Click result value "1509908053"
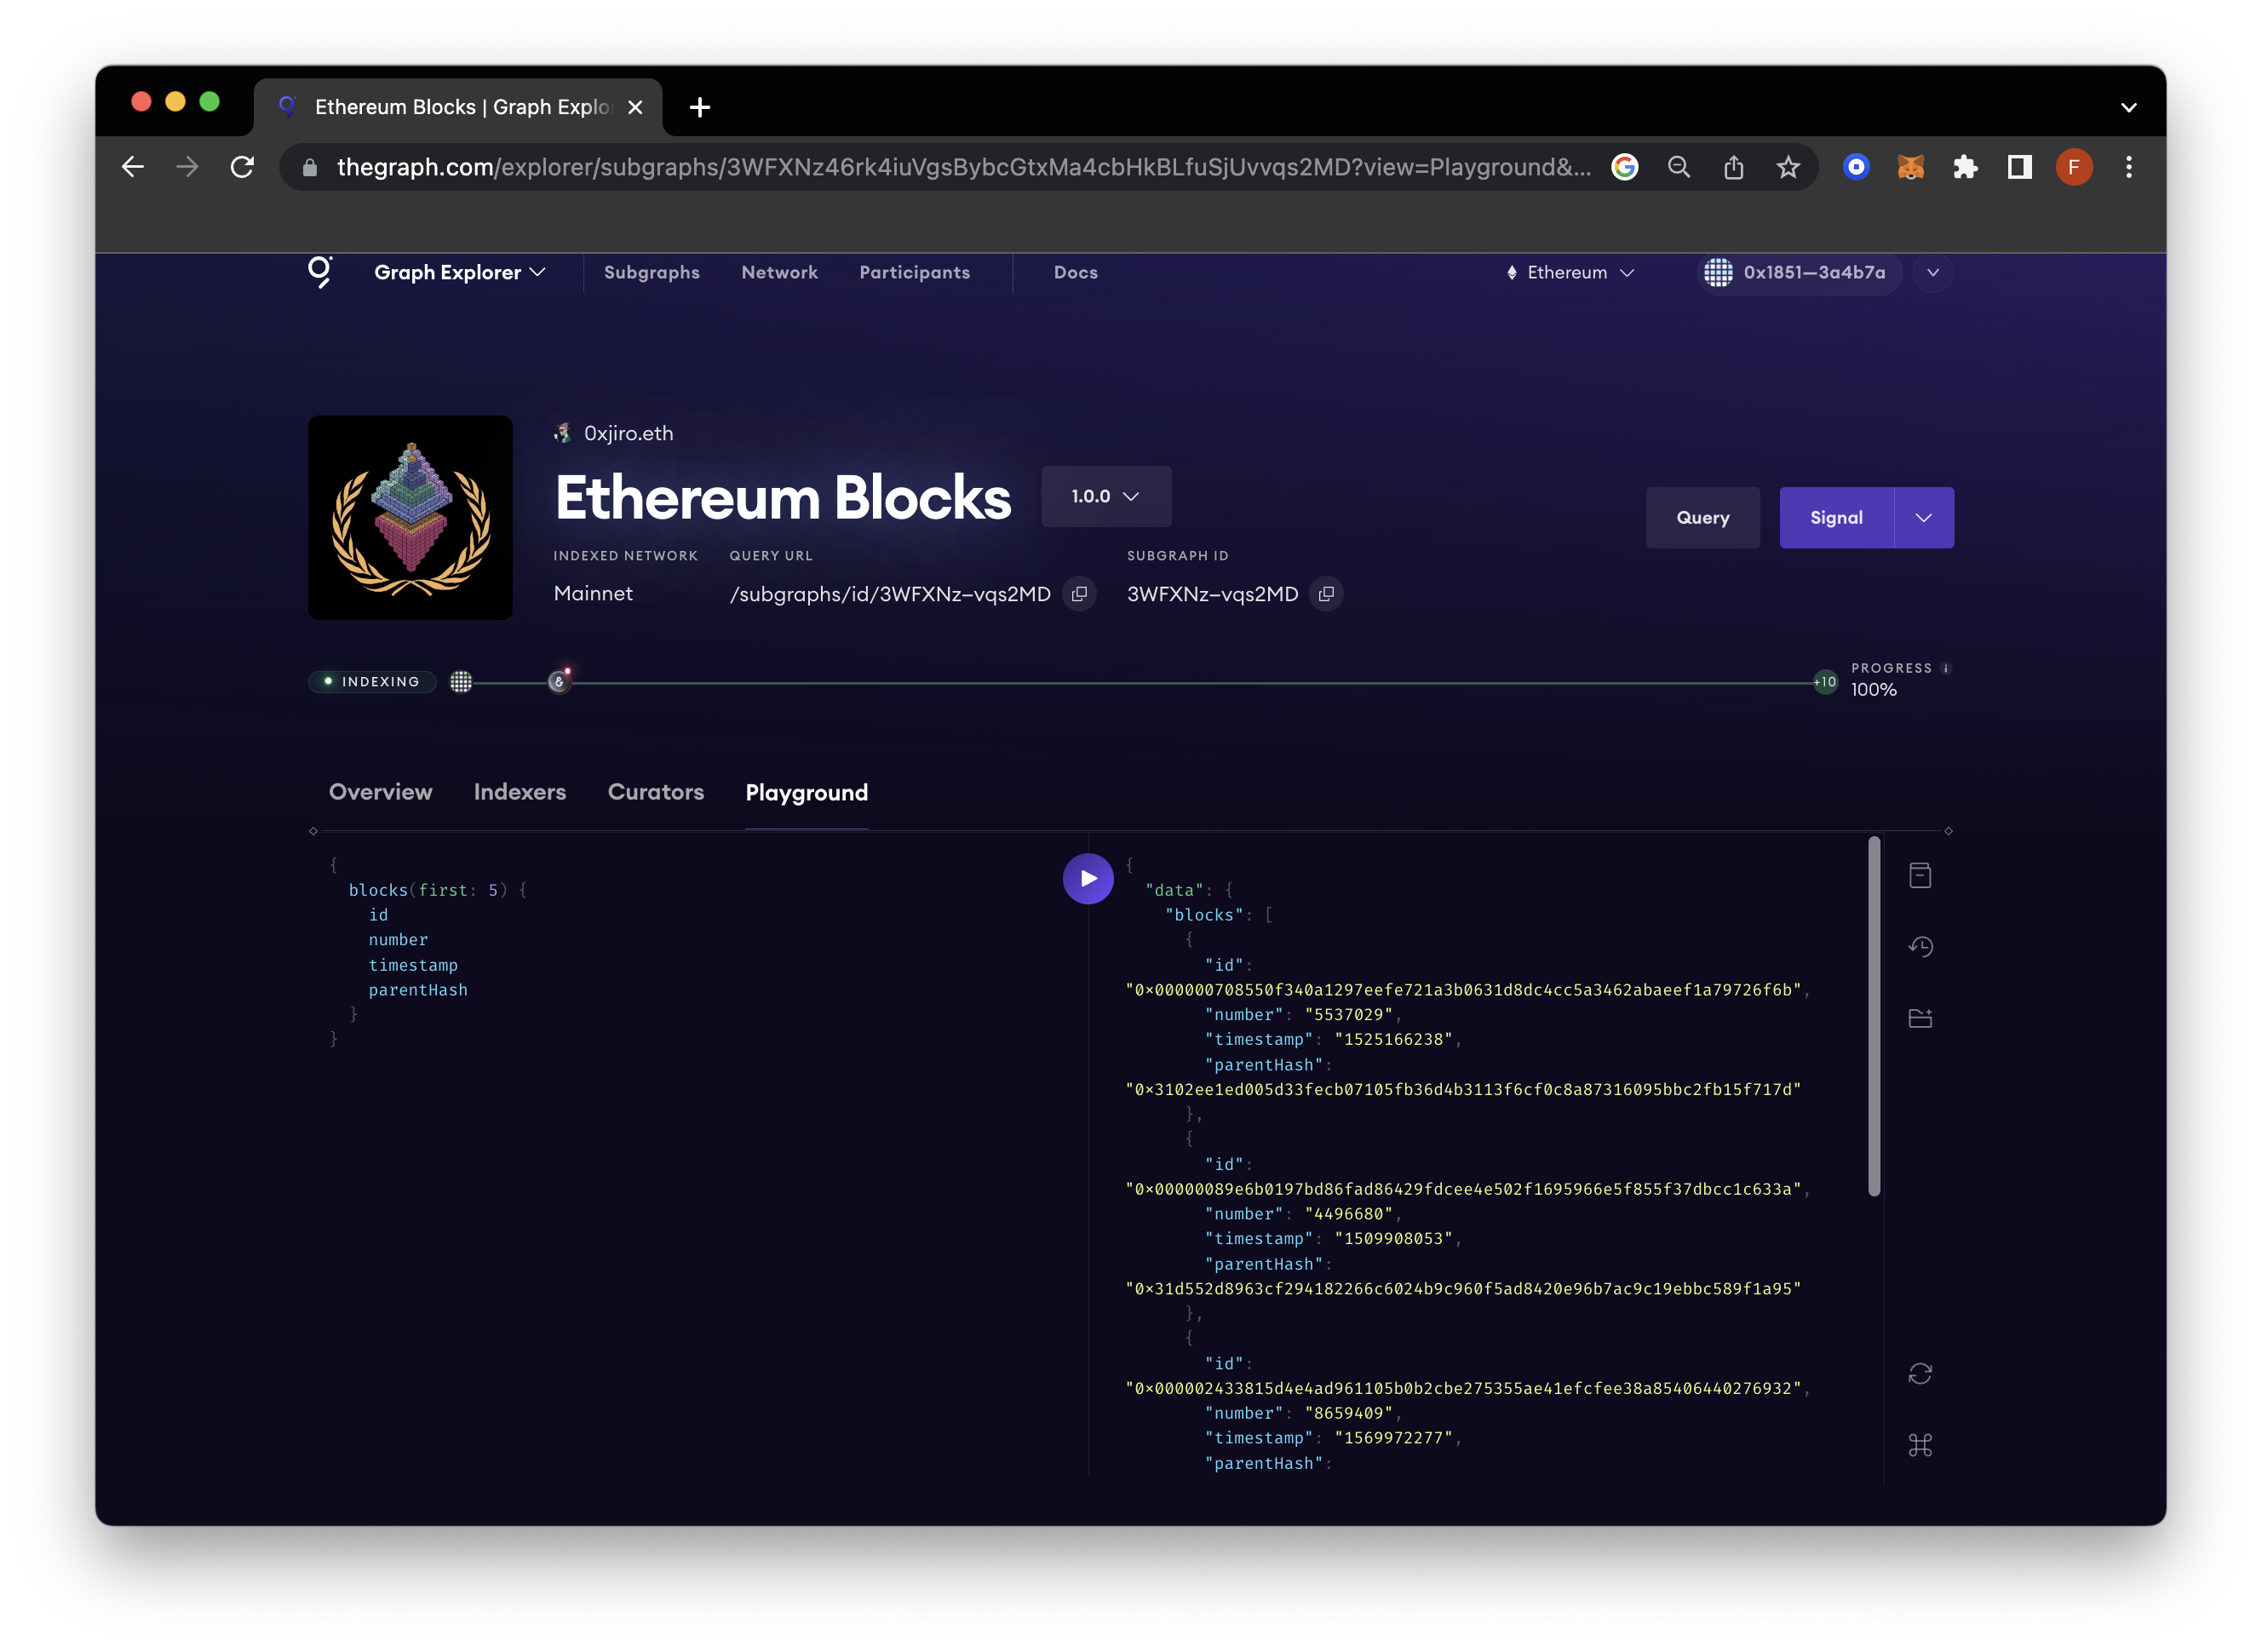This screenshot has width=2262, height=1652. 1393,1239
